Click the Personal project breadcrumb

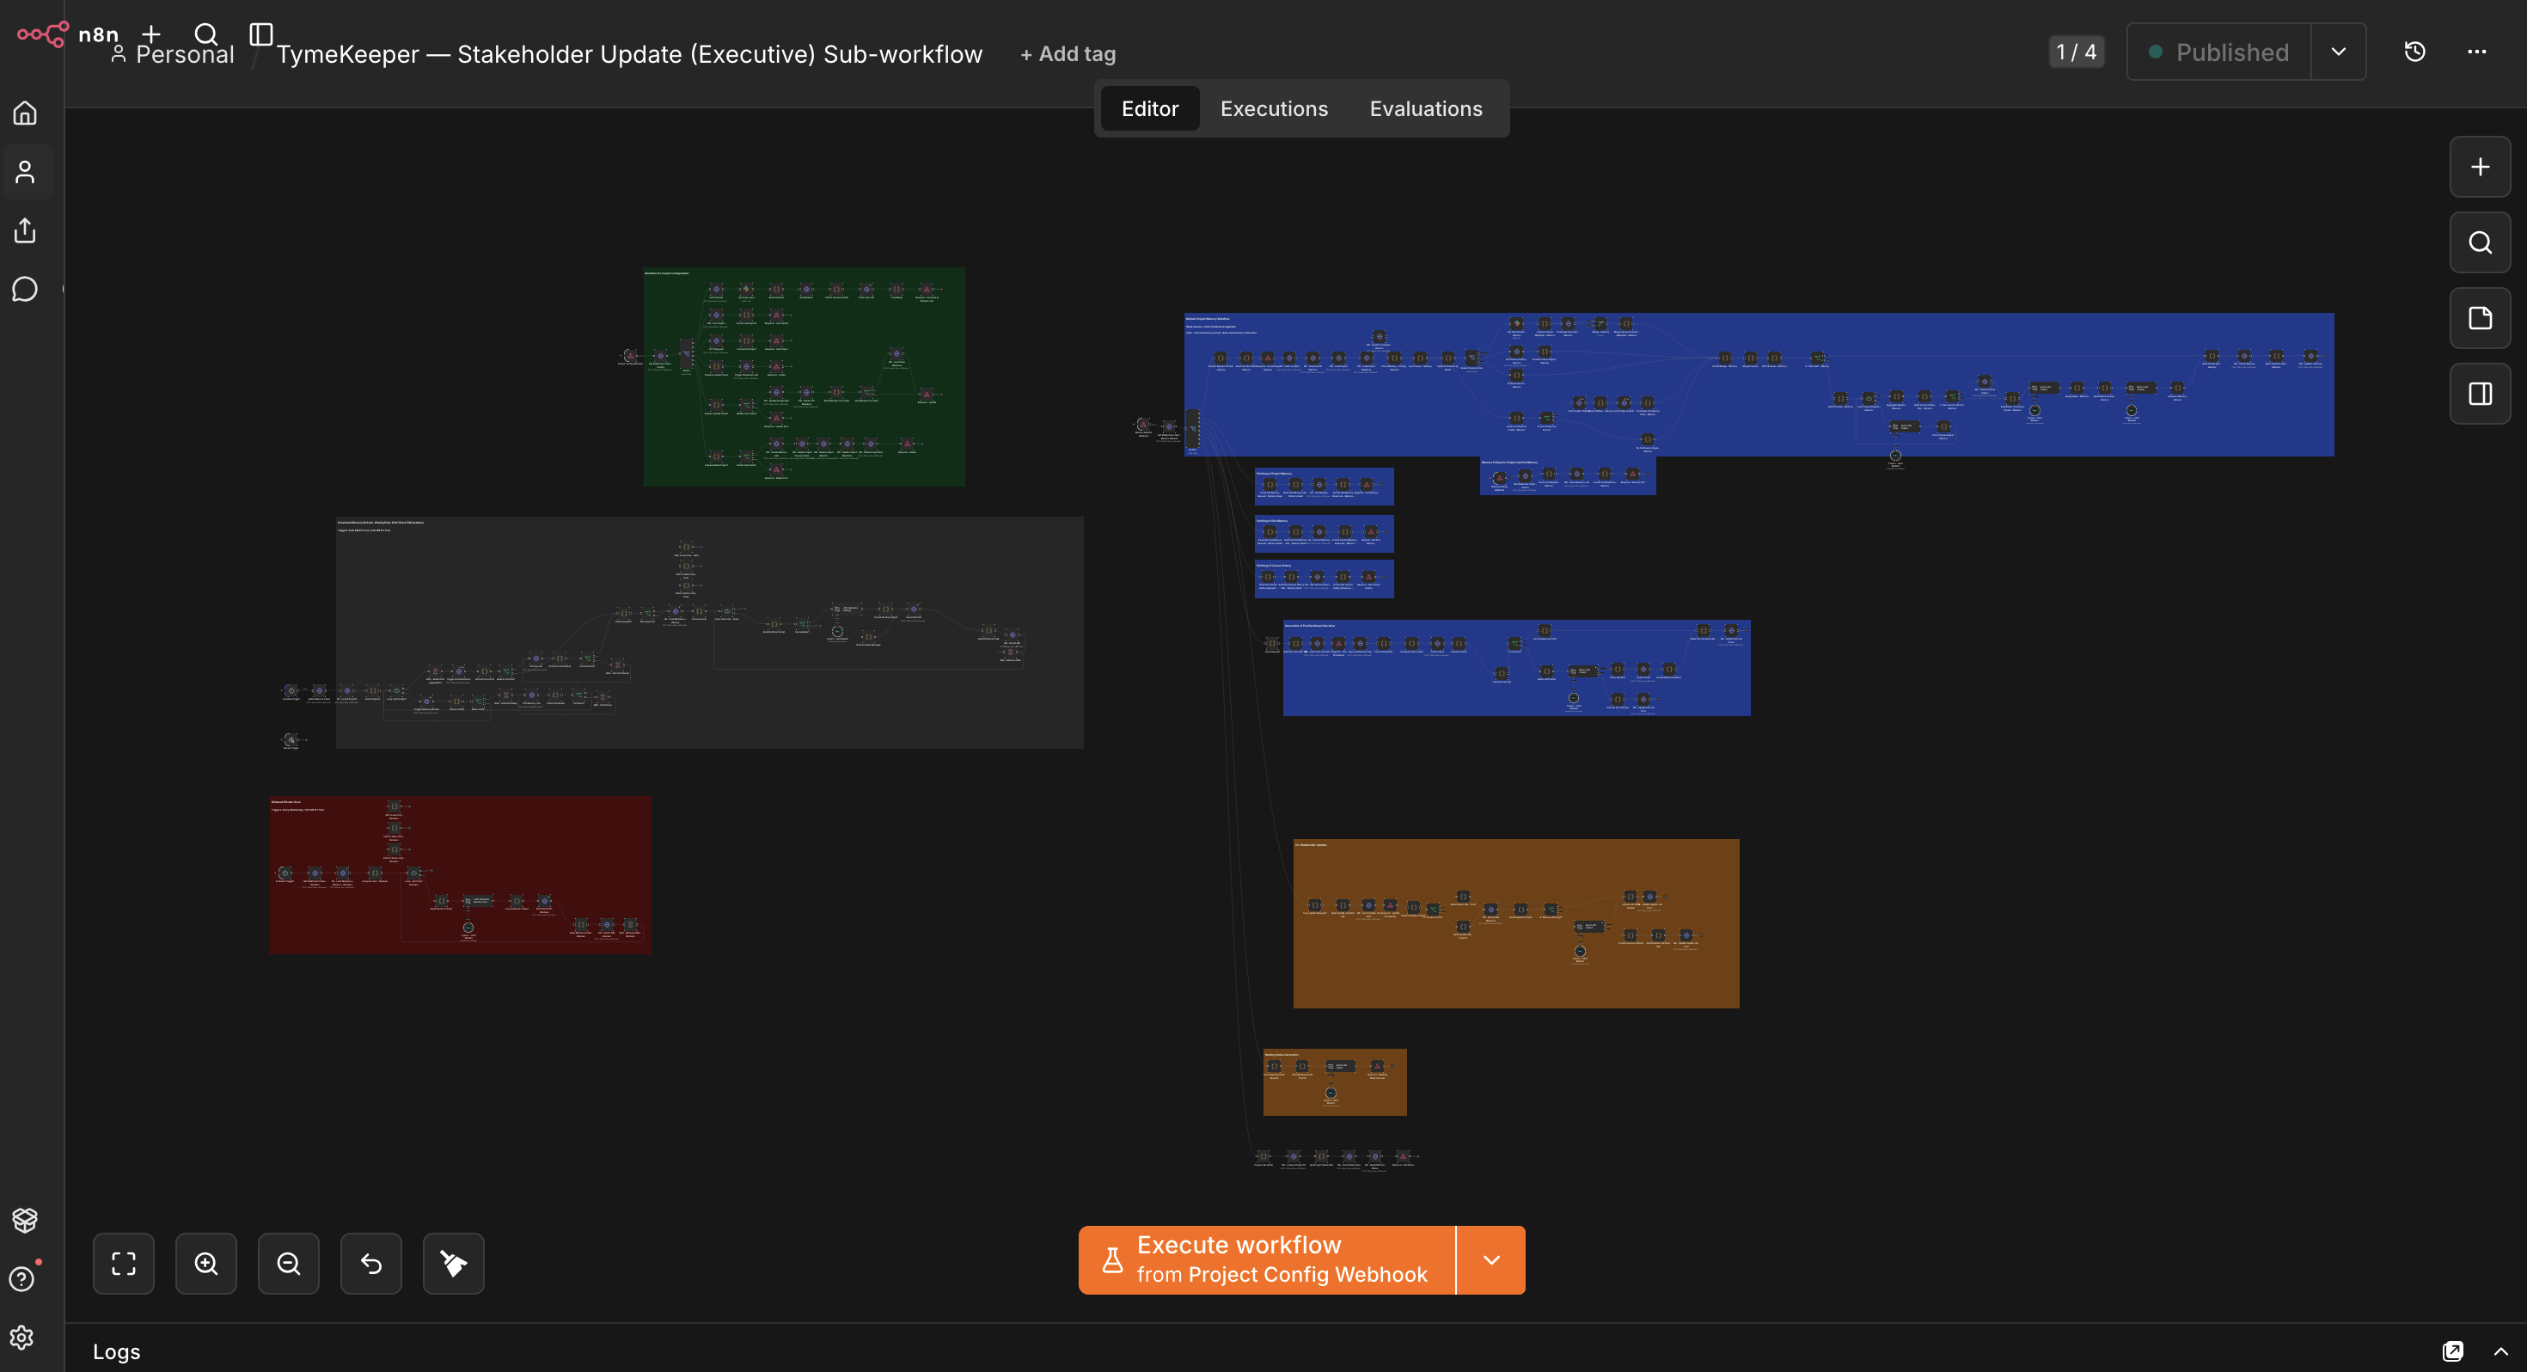[174, 54]
